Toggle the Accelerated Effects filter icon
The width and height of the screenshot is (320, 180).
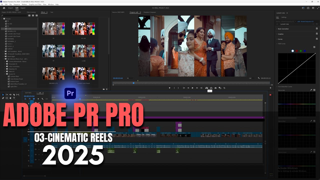coord(29,15)
